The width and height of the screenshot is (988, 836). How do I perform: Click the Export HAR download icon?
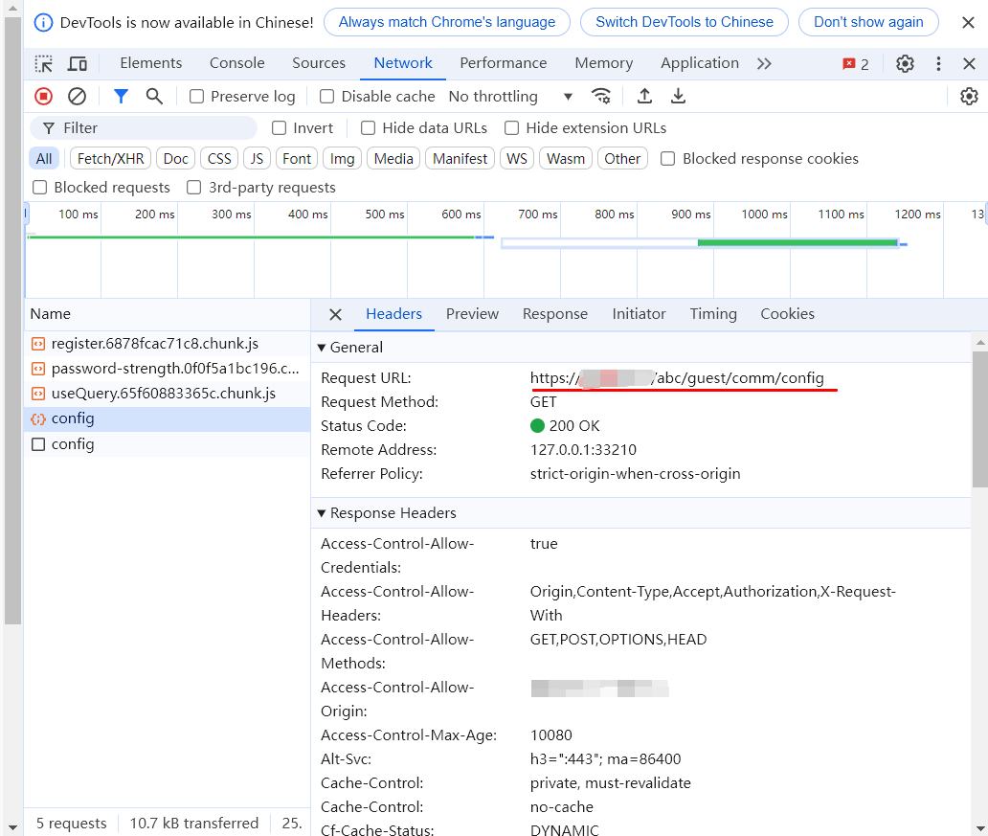click(678, 96)
